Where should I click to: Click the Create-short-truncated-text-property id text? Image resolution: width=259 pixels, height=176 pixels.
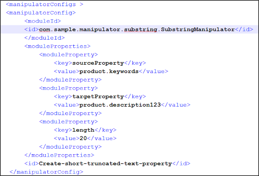pyautogui.click(x=105, y=163)
